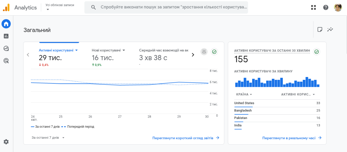Open 'Переглянути короткий огляд звітів' link
The width and height of the screenshot is (347, 152).
pyautogui.click(x=186, y=138)
